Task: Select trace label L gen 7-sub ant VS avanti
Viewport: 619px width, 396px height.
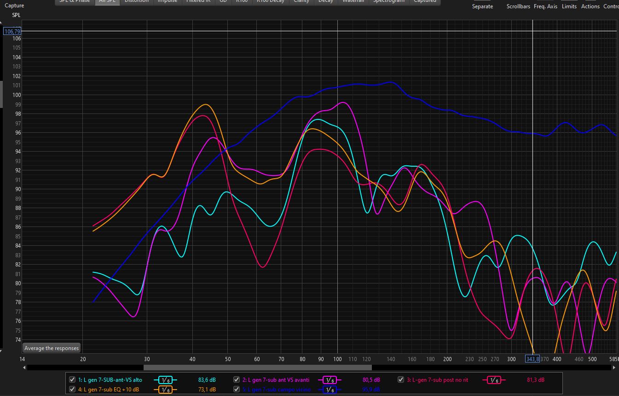Action: point(276,380)
